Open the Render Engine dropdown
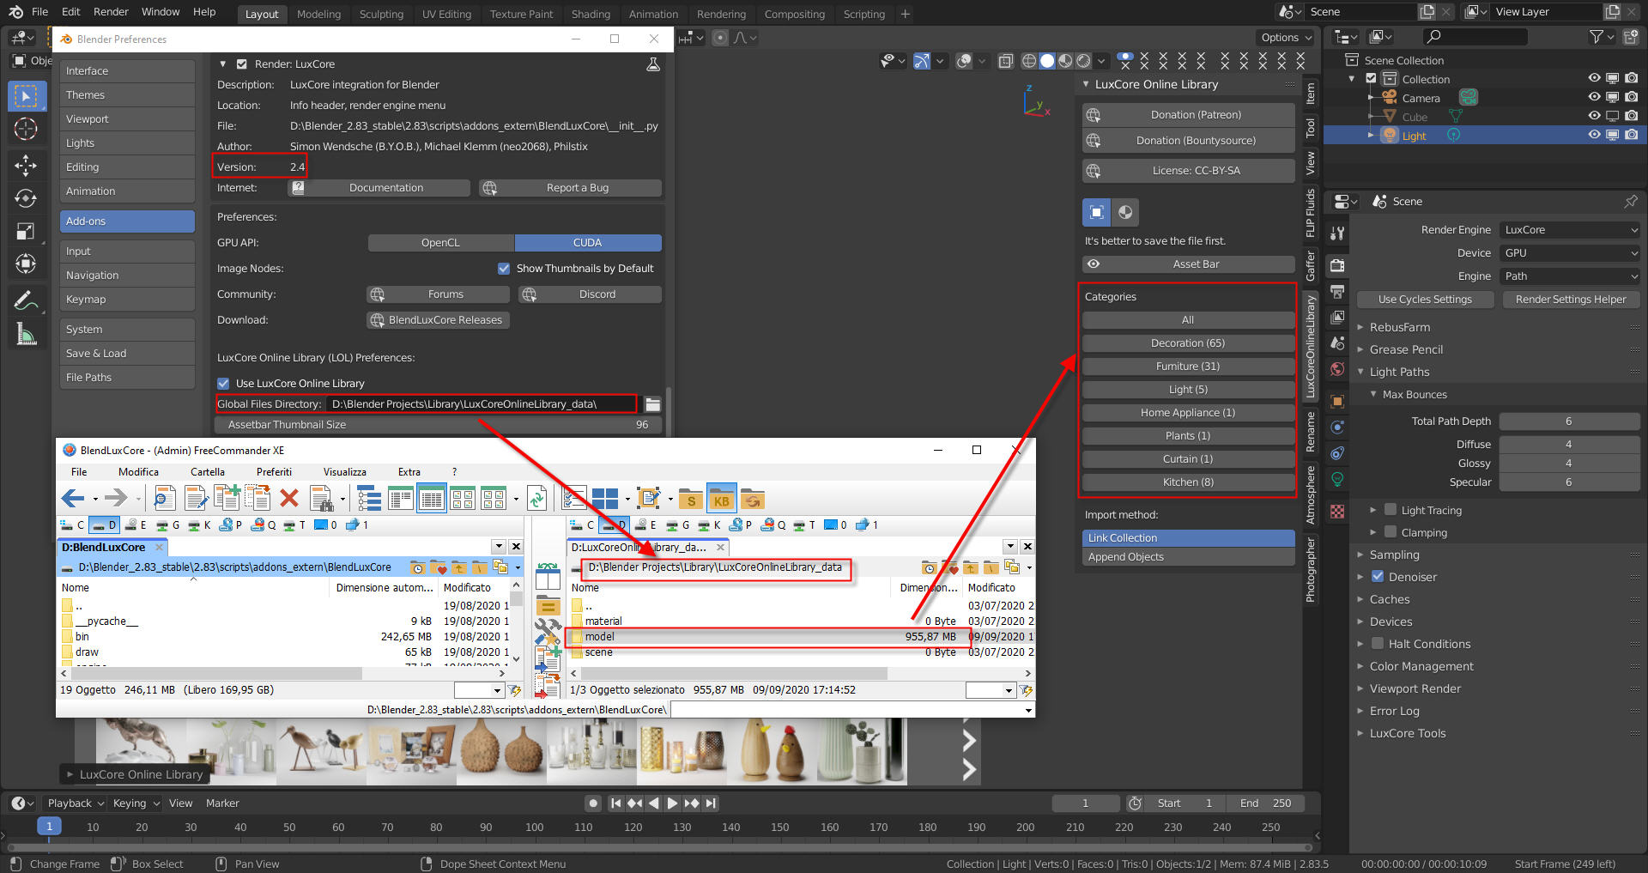Screen dimensions: 1648x873 click(1570, 230)
